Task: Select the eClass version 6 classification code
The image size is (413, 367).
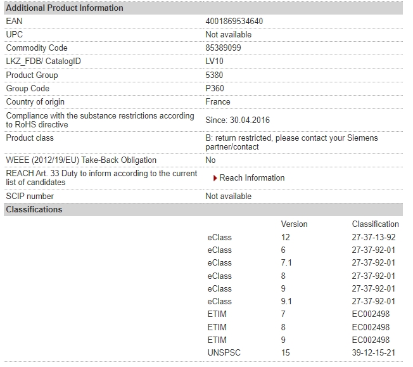Action: [x=374, y=250]
